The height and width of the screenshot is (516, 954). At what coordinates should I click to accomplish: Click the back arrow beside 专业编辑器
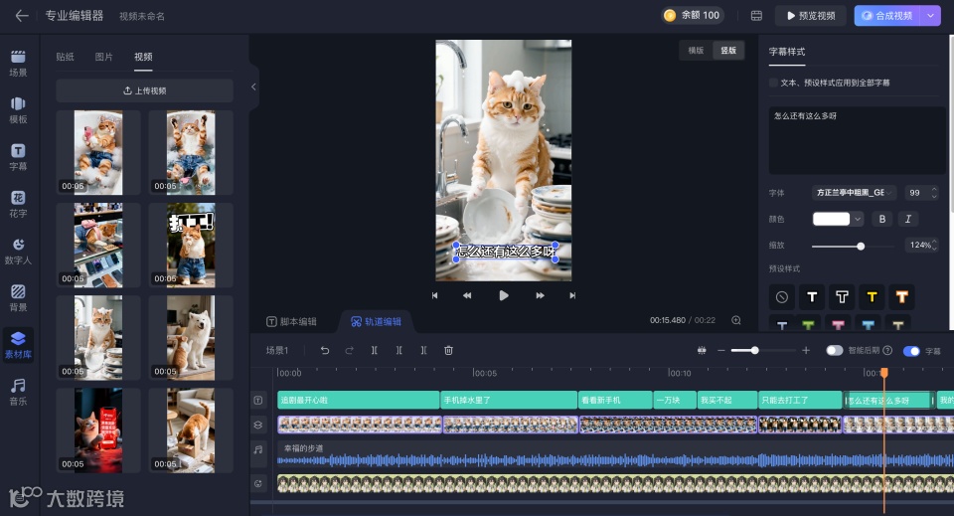(22, 16)
